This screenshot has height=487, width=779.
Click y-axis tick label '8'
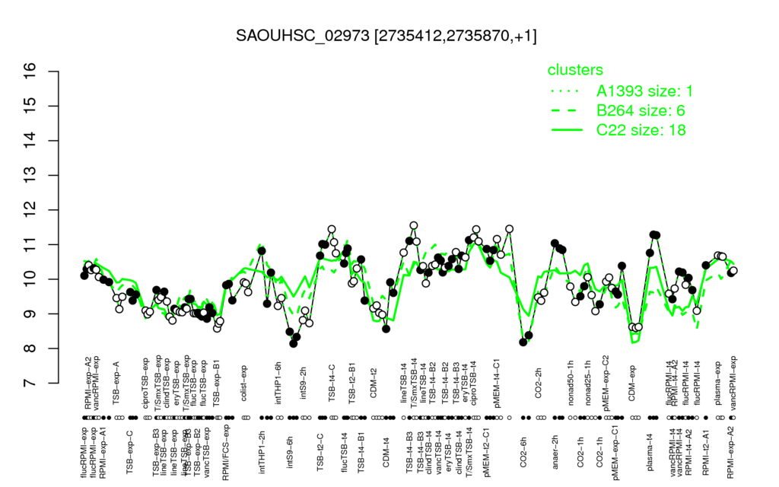click(30, 349)
